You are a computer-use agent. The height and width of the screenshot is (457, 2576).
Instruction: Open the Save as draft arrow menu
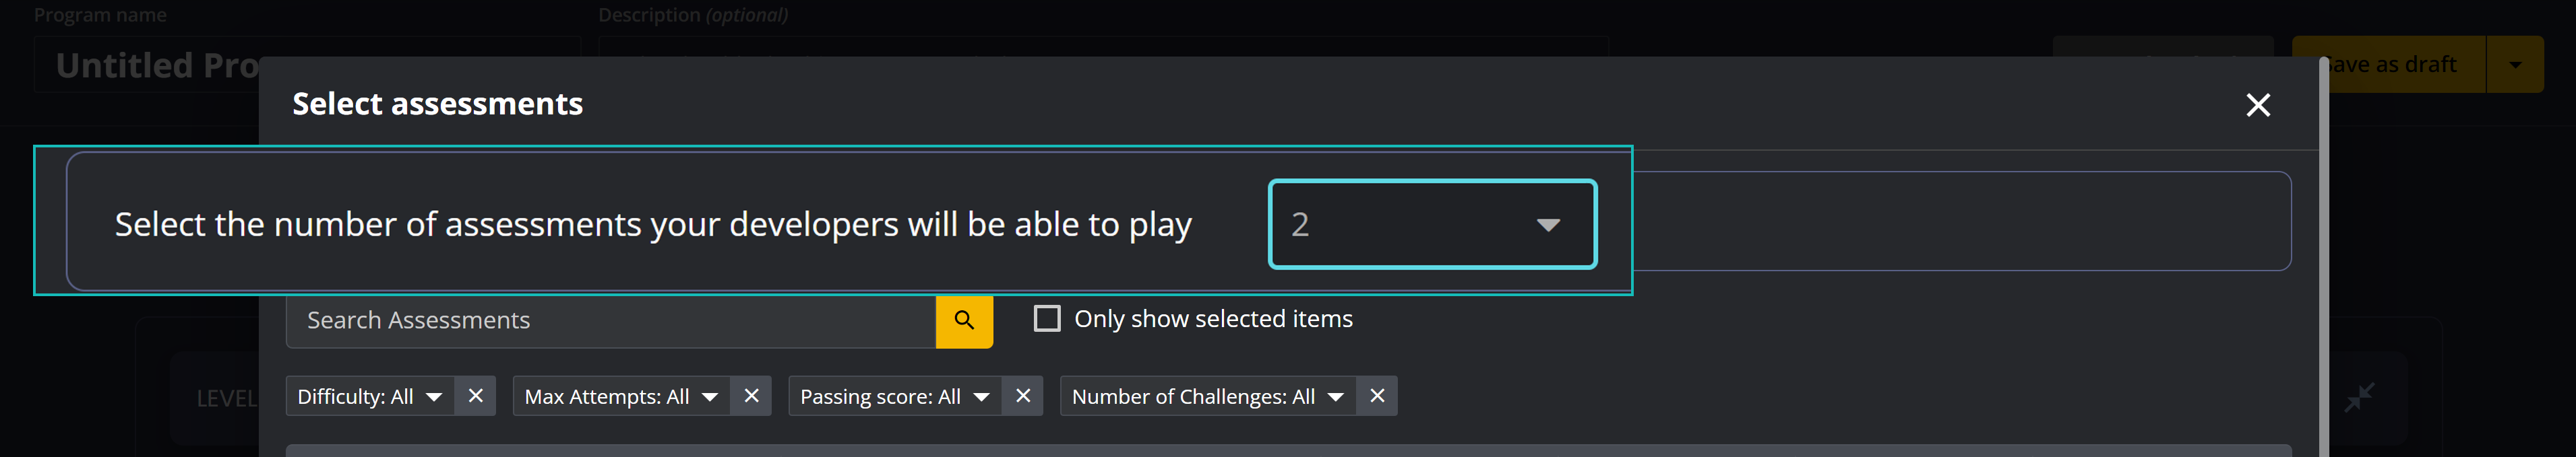[x=2514, y=65]
